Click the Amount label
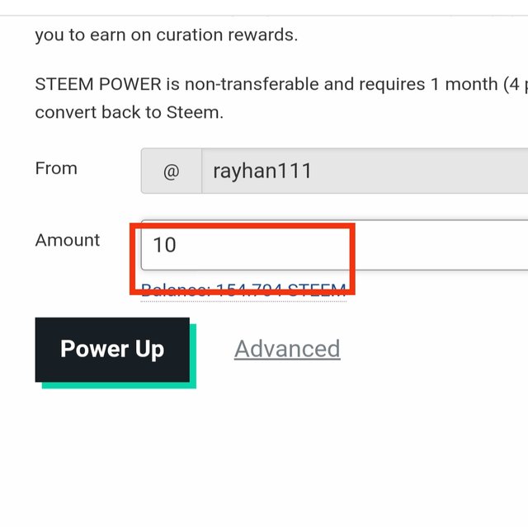Screen dimensions: 528x527 coord(68,240)
